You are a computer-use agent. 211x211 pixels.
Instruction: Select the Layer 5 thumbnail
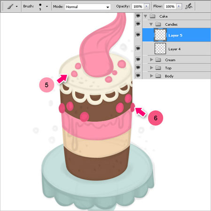pyautogui.click(x=160, y=35)
